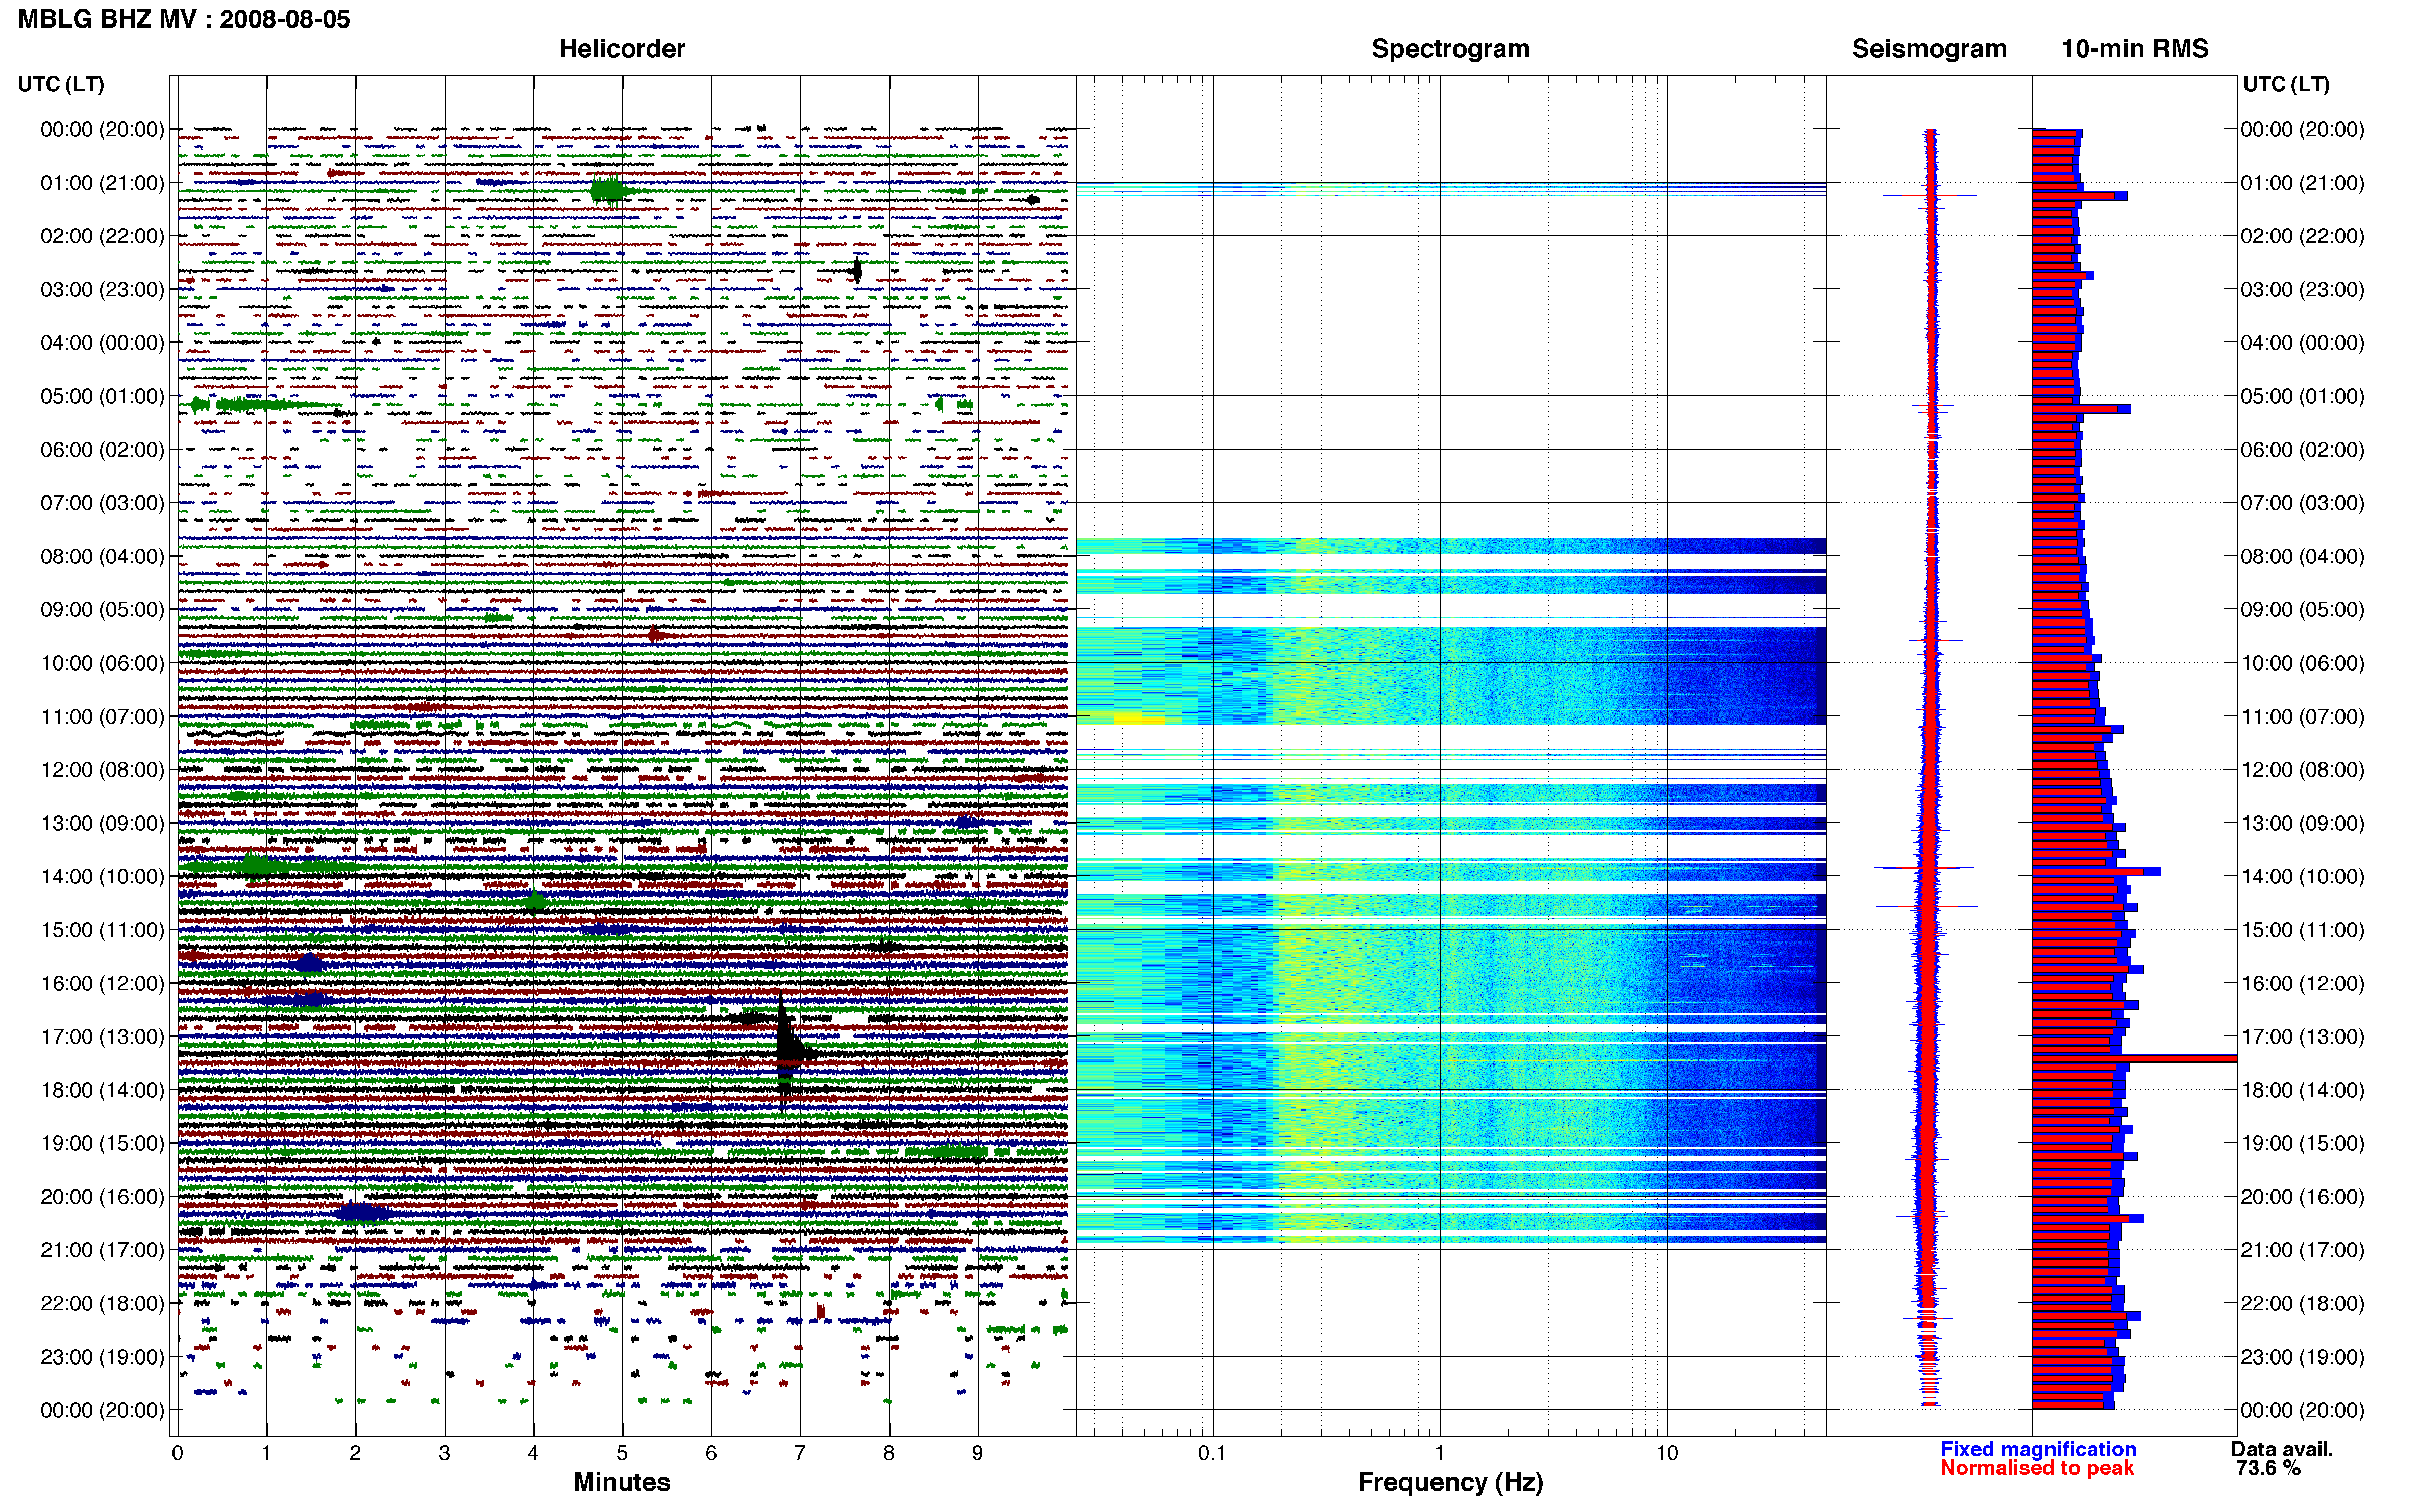Click left-axis time label 05:00 (01:00)
Image resolution: width=2419 pixels, height=1512 pixels.
pyautogui.click(x=102, y=396)
